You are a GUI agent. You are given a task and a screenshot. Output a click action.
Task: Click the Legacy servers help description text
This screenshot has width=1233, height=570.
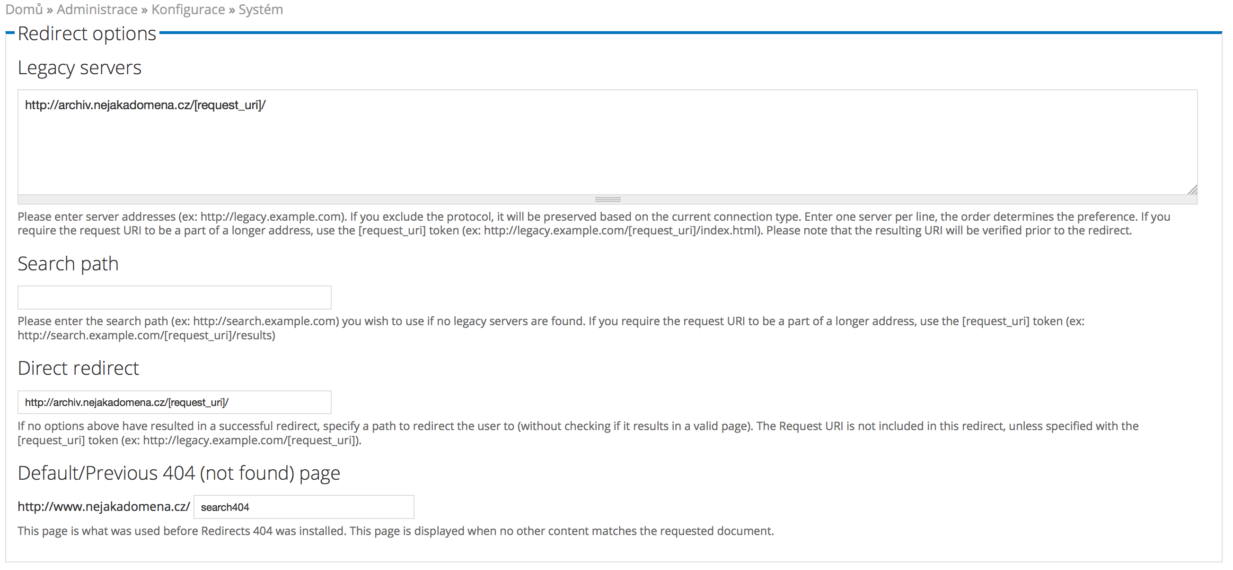point(593,223)
